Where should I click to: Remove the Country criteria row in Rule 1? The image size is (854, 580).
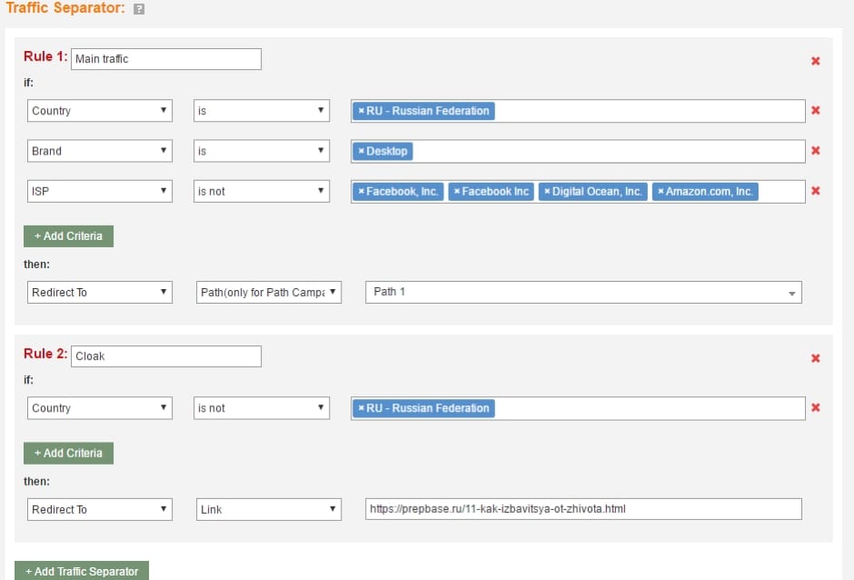click(x=815, y=111)
